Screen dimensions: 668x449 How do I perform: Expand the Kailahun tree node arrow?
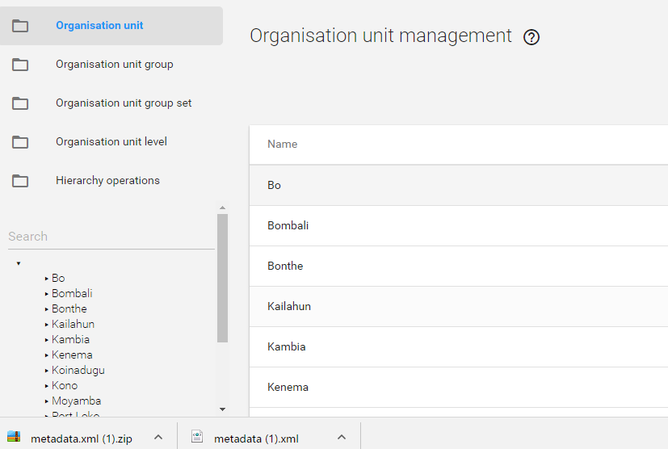47,325
